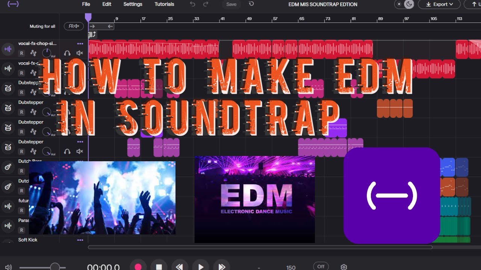Start recording with the record button
The image size is (481, 270).
pyautogui.click(x=138, y=267)
